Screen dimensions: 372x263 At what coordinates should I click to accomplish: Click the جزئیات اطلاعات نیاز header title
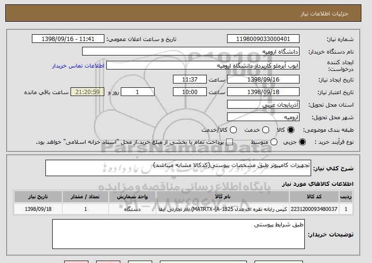coord(324,14)
